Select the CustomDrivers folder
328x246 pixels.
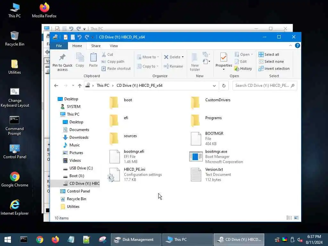point(210,102)
